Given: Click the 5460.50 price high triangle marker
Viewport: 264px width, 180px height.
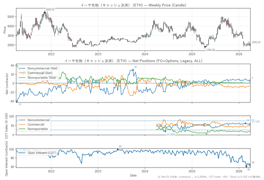Looking at the screenshot, I should [45, 12].
